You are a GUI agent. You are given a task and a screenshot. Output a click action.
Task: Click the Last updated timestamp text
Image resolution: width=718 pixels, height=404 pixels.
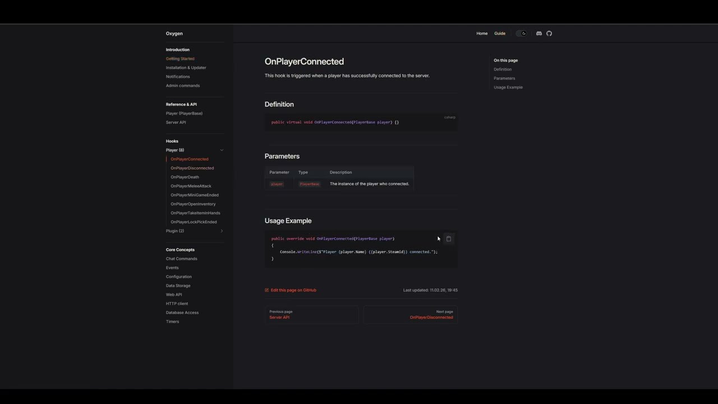[x=430, y=290]
